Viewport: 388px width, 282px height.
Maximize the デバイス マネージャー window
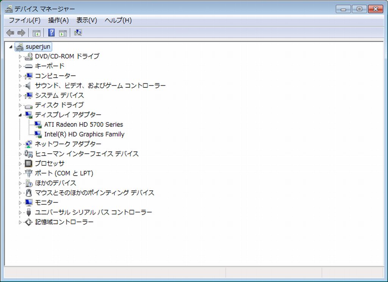tap(359, 9)
